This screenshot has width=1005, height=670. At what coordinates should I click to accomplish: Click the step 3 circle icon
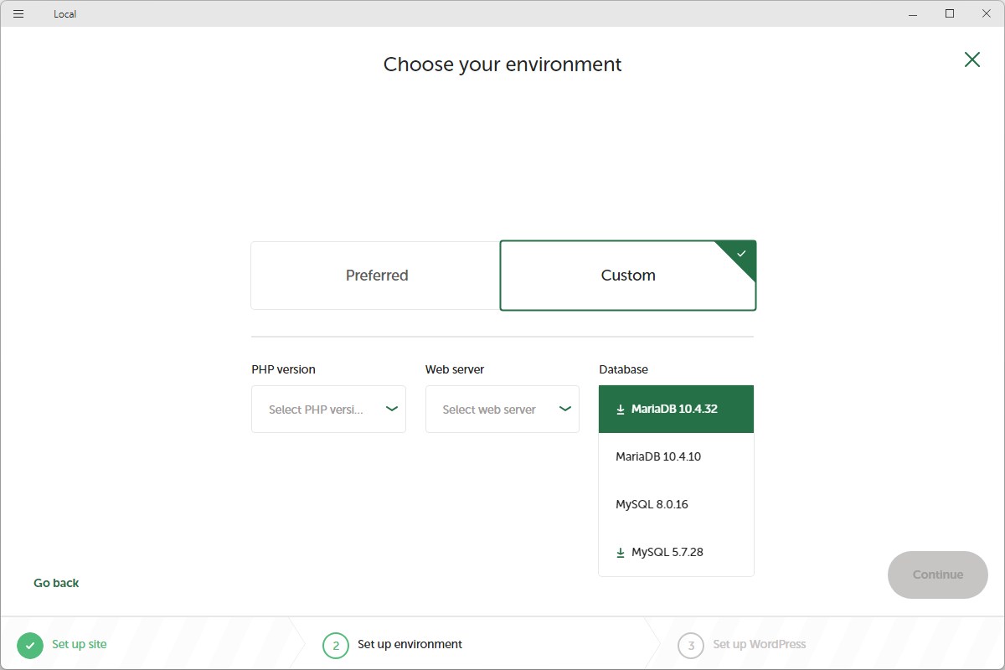(691, 645)
